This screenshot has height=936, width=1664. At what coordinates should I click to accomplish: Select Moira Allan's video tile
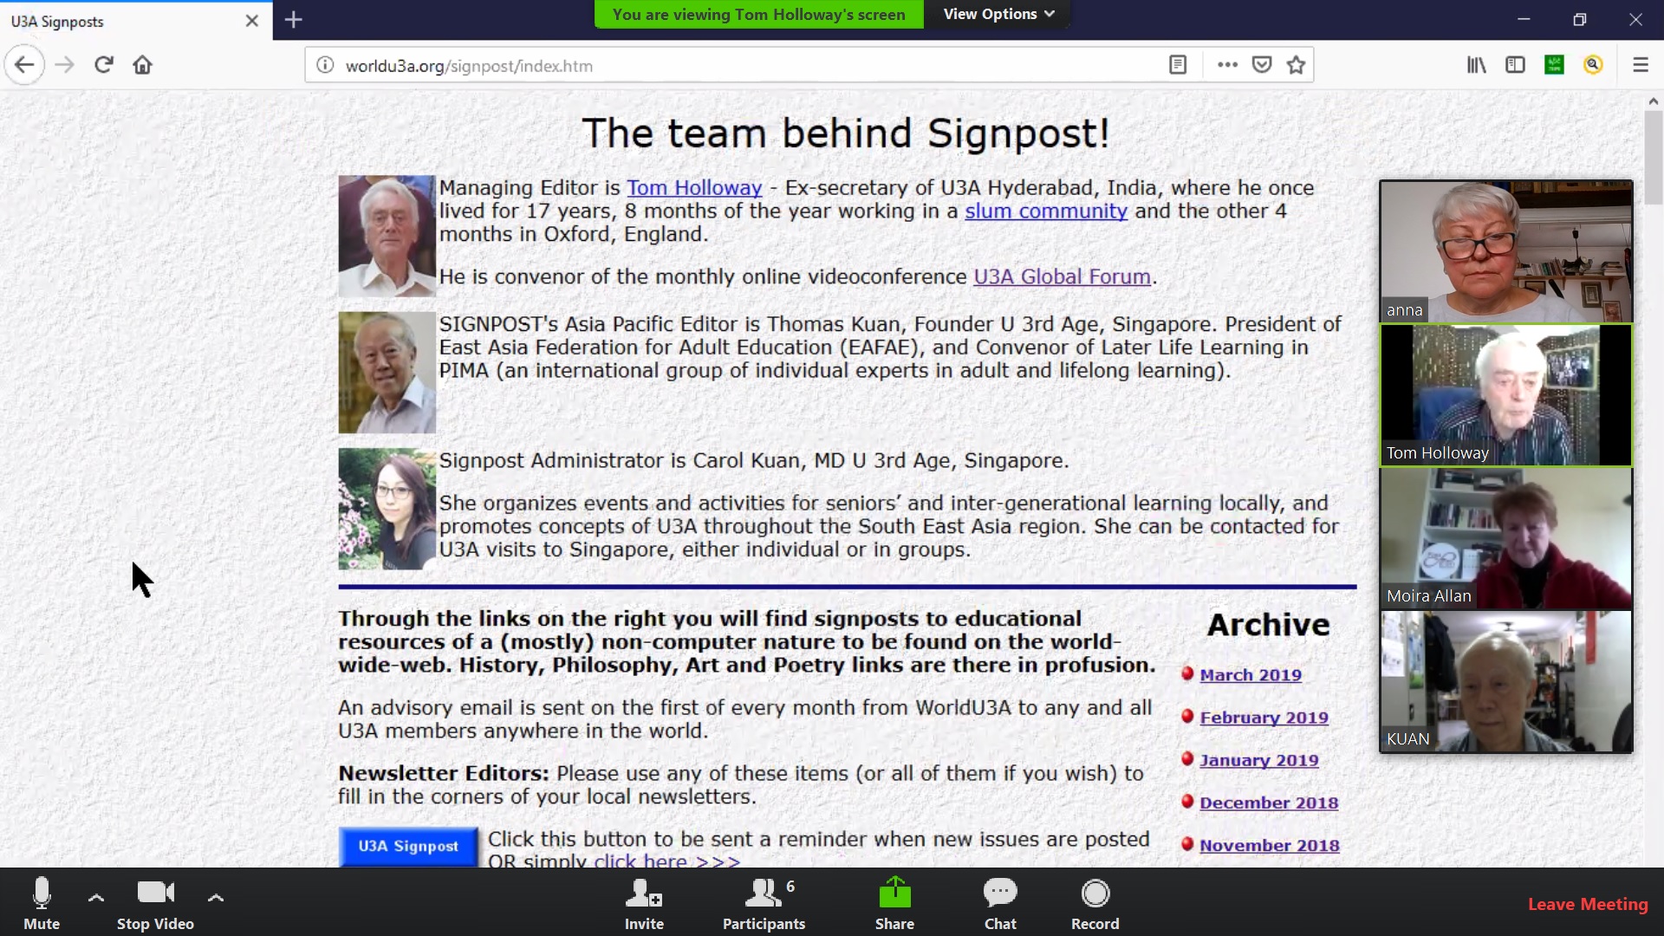(x=1506, y=538)
